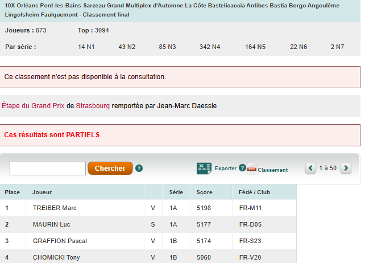
Task: Sort by the Place column header
Action: point(13,192)
